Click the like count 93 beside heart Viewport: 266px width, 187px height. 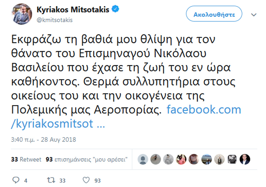tap(98, 181)
